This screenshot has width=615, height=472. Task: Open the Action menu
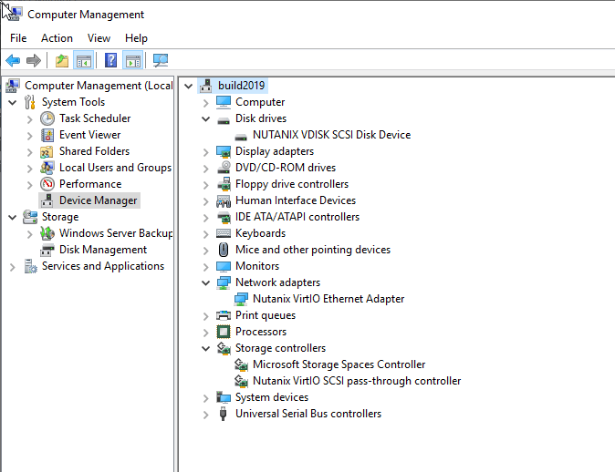(57, 38)
